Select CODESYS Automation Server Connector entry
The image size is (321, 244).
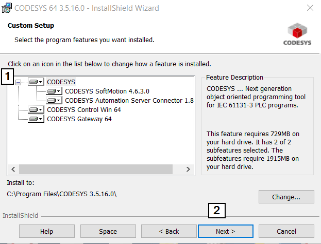pyautogui.click(x=129, y=100)
